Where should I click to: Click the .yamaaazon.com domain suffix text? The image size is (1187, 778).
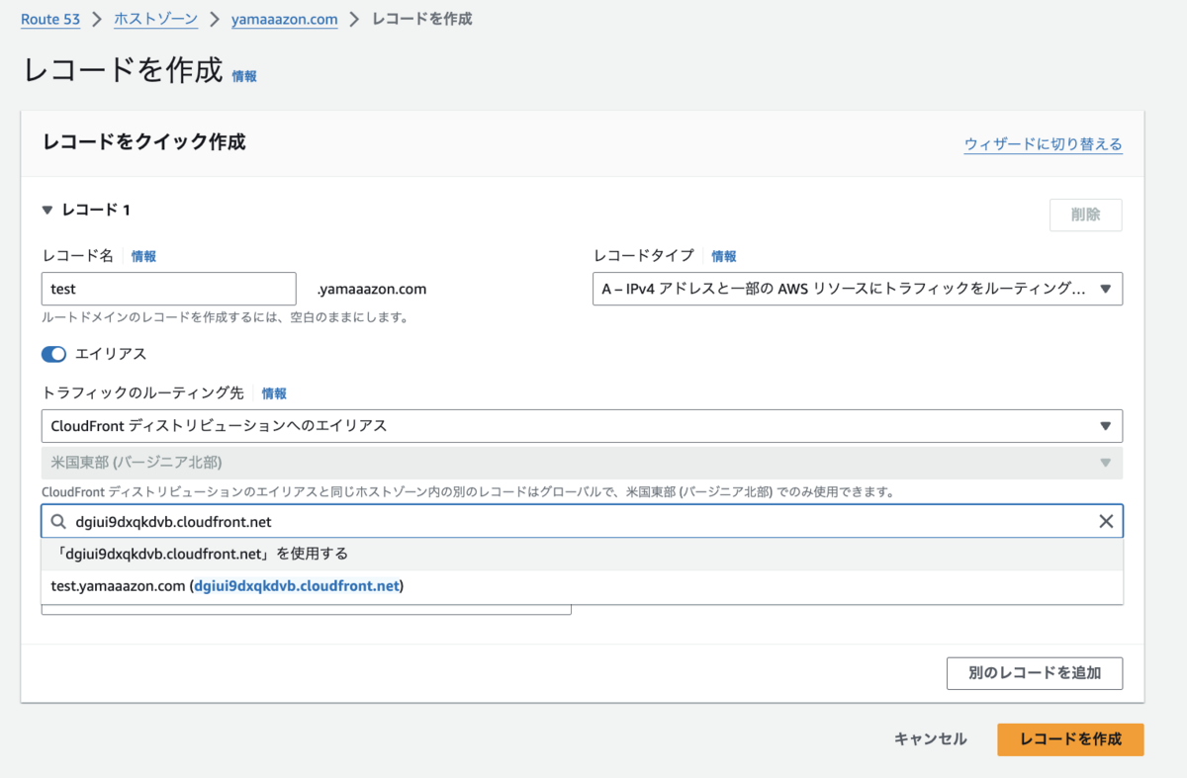pos(372,289)
